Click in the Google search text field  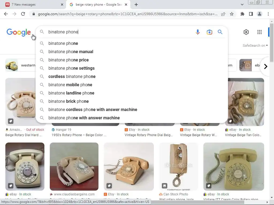click(121, 32)
